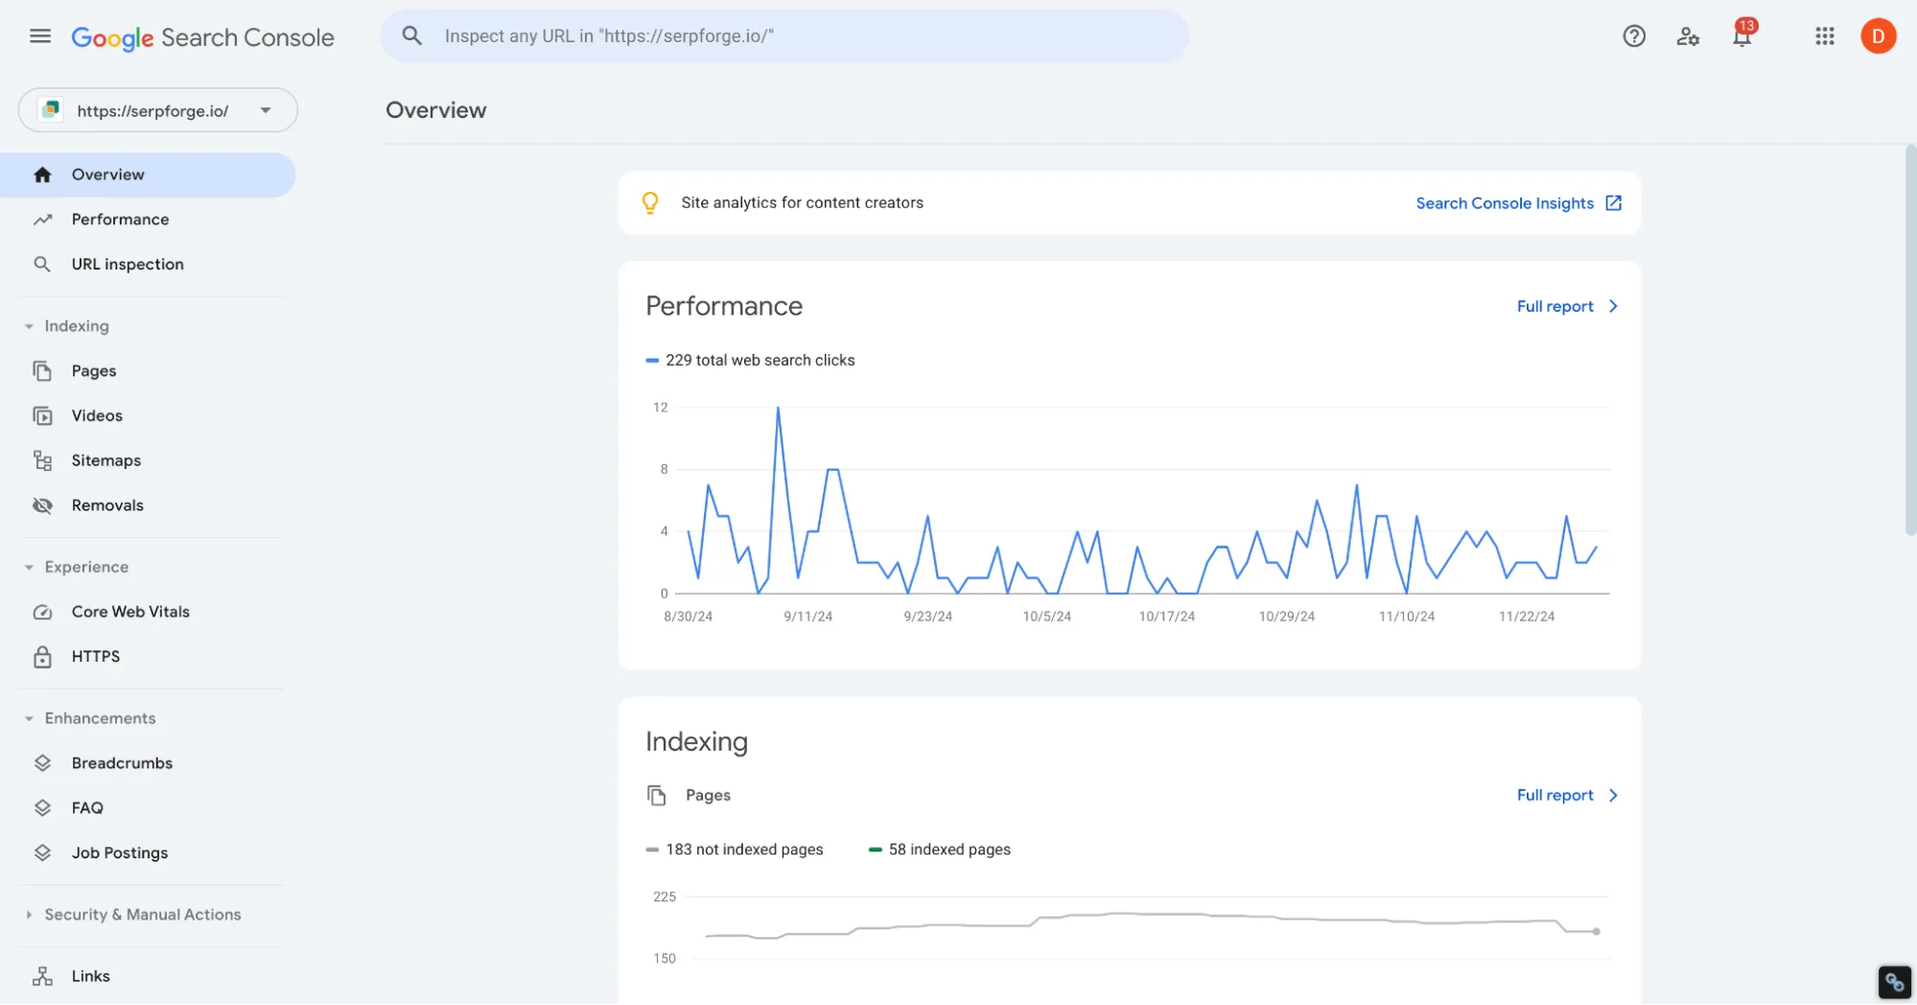Click the Core Web Vitals gauge icon
This screenshot has width=1917, height=1005.
[42, 612]
